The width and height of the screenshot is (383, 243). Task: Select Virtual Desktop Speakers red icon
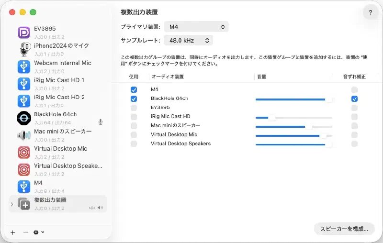pos(23,169)
